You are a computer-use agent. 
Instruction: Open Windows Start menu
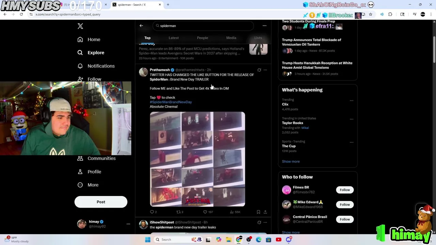pyautogui.click(x=147, y=240)
